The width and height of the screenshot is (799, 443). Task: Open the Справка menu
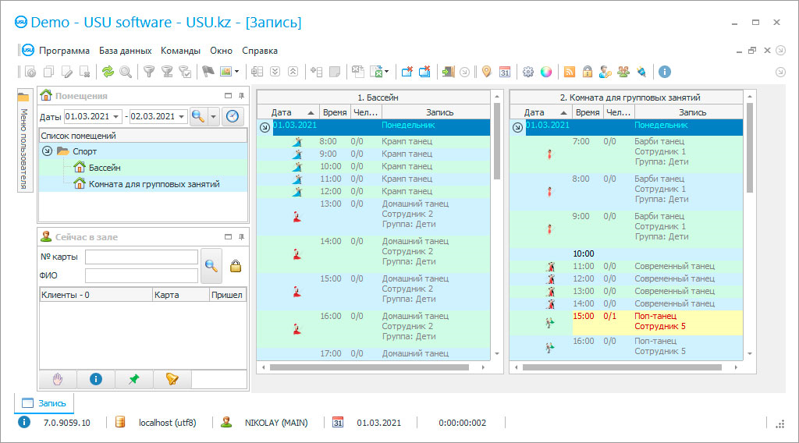(260, 51)
